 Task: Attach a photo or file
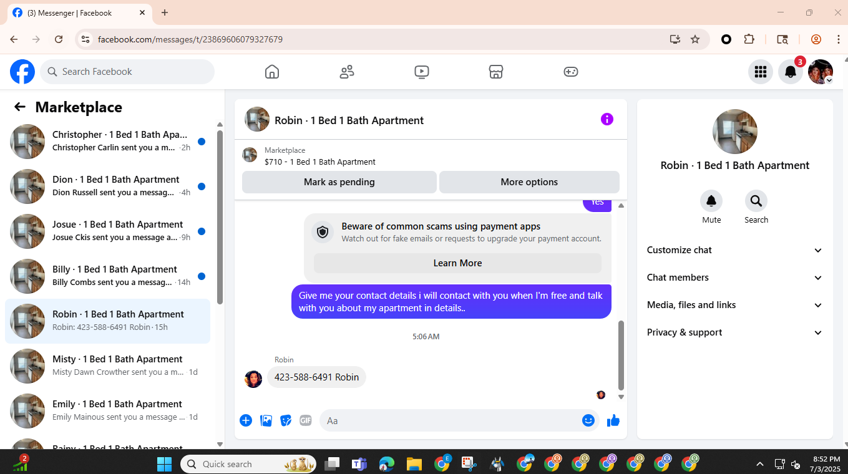click(266, 420)
